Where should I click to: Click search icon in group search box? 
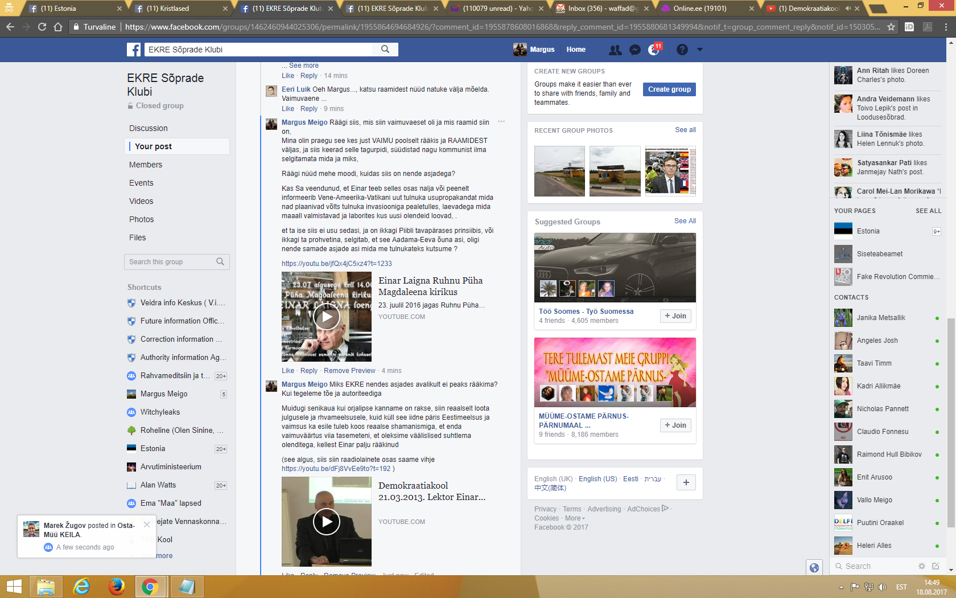(220, 262)
